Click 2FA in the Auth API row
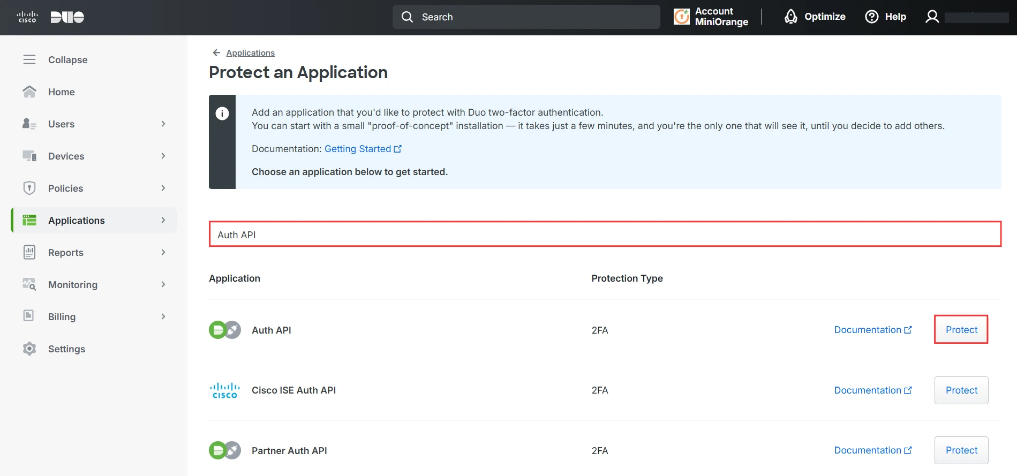 pyautogui.click(x=600, y=330)
